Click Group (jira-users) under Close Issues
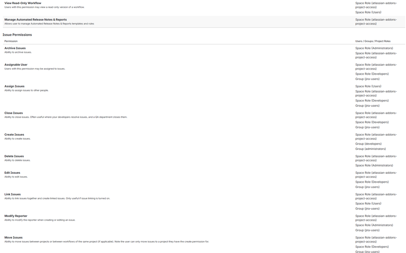 click(x=367, y=126)
